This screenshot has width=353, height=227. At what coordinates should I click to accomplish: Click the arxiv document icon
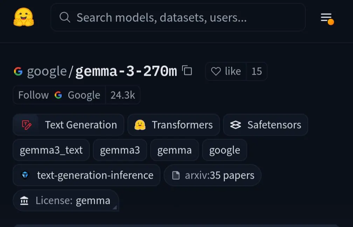(176, 175)
